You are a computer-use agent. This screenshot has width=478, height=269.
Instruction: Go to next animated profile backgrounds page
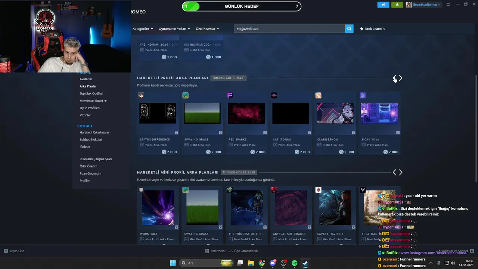click(x=401, y=78)
